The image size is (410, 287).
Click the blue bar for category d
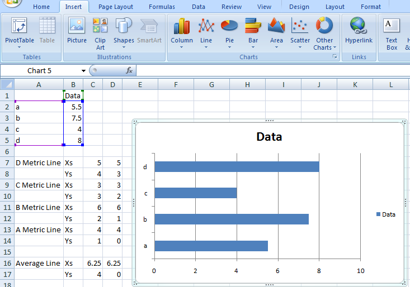pos(236,166)
